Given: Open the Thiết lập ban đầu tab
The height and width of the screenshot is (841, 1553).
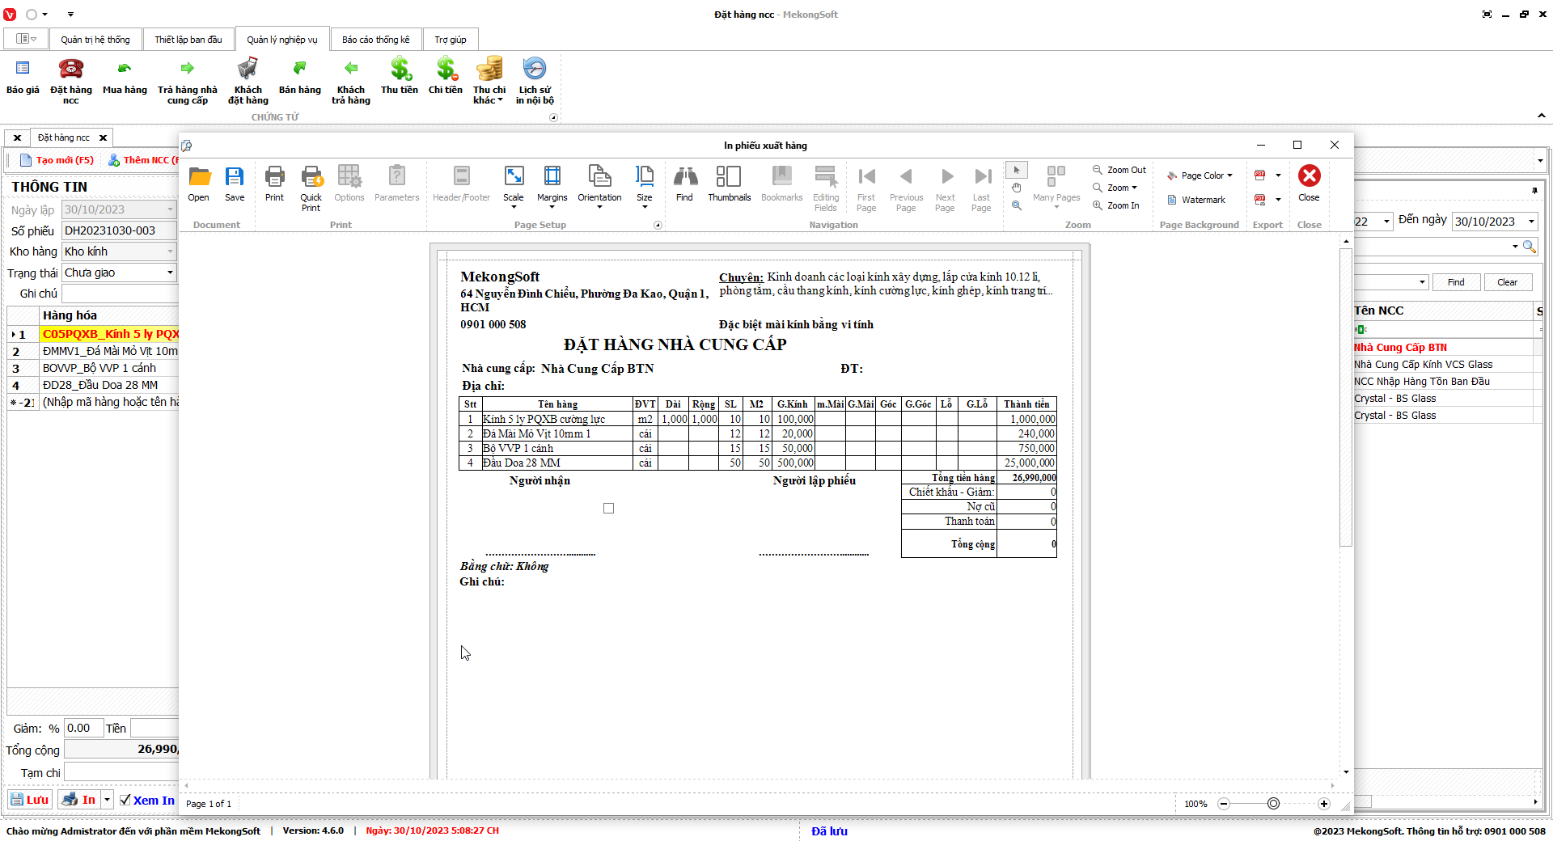Looking at the screenshot, I should 188,40.
